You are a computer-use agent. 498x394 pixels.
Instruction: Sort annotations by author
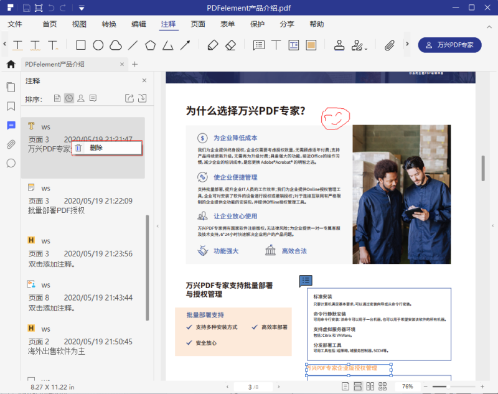pos(80,98)
